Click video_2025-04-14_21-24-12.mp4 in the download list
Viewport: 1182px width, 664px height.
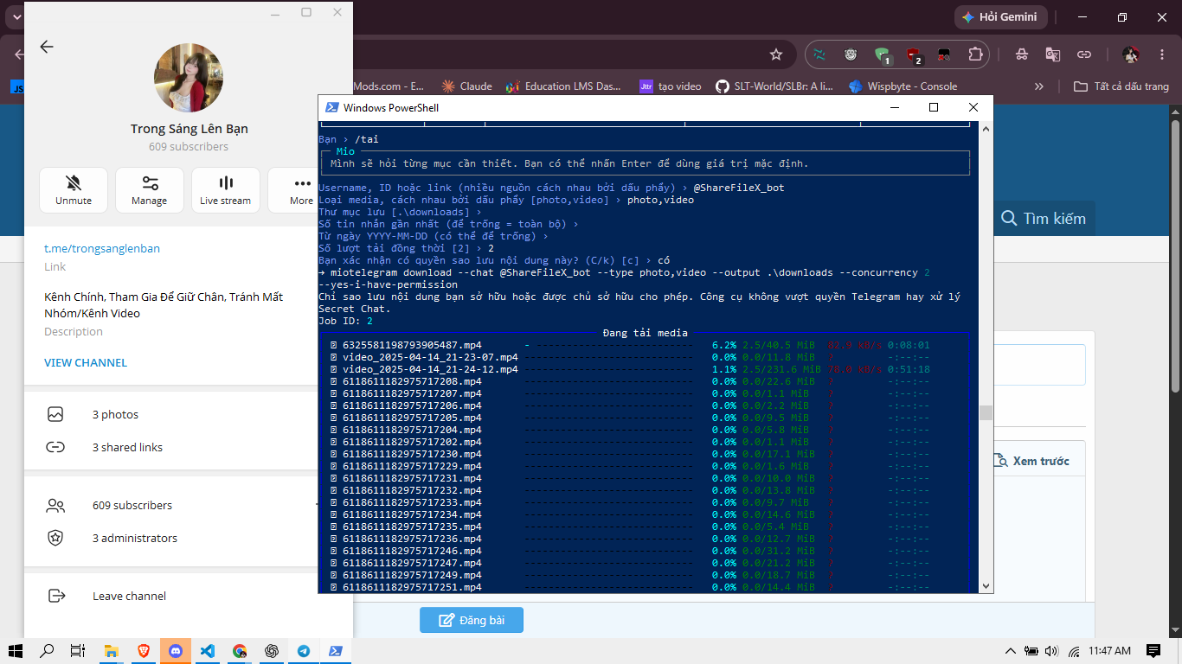coord(430,369)
